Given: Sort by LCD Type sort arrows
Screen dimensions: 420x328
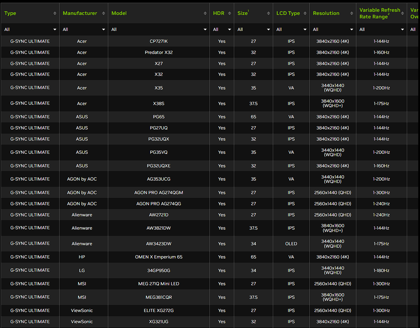Looking at the screenshot, I should tap(305, 13).
